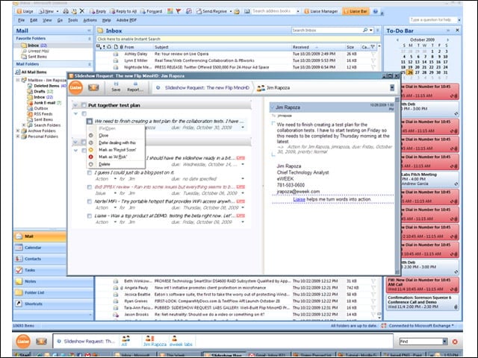Select Junk E-mail folder
Image resolution: width=478 pixels, height=358 pixels.
[45, 103]
